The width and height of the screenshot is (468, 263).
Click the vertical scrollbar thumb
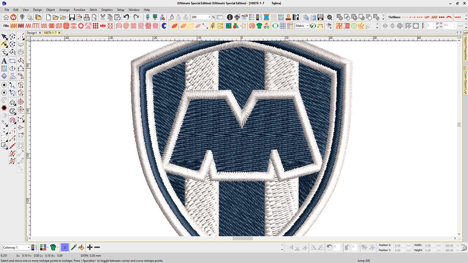459,125
